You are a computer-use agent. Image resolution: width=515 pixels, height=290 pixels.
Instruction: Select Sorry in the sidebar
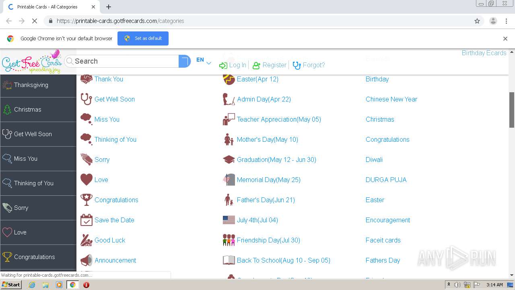pyautogui.click(x=38, y=208)
